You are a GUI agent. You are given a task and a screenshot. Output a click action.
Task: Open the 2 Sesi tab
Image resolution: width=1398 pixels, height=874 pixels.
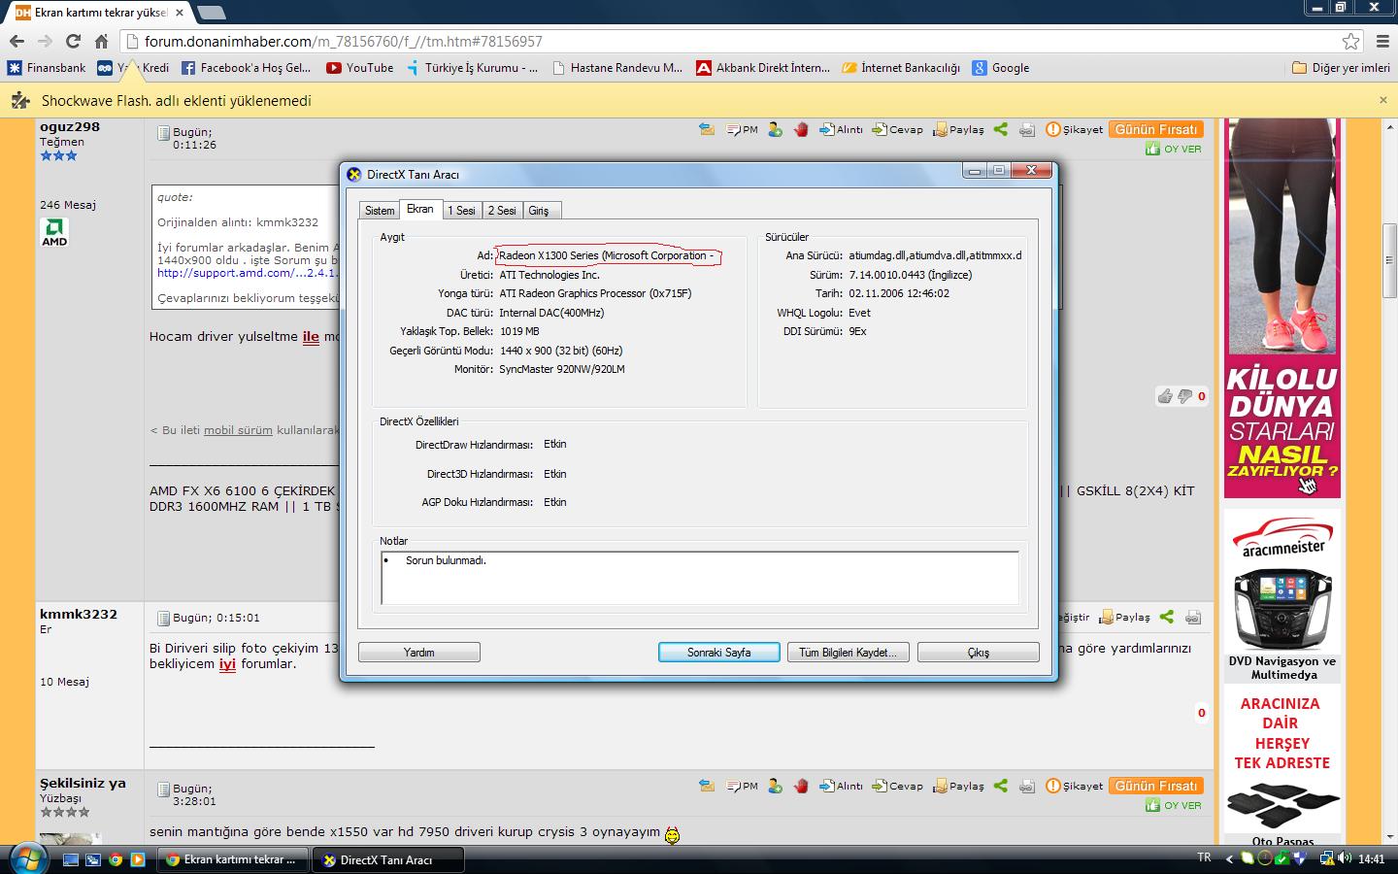point(502,211)
